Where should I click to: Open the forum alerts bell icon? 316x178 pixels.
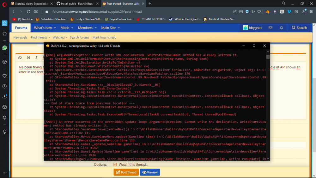coord(281,28)
